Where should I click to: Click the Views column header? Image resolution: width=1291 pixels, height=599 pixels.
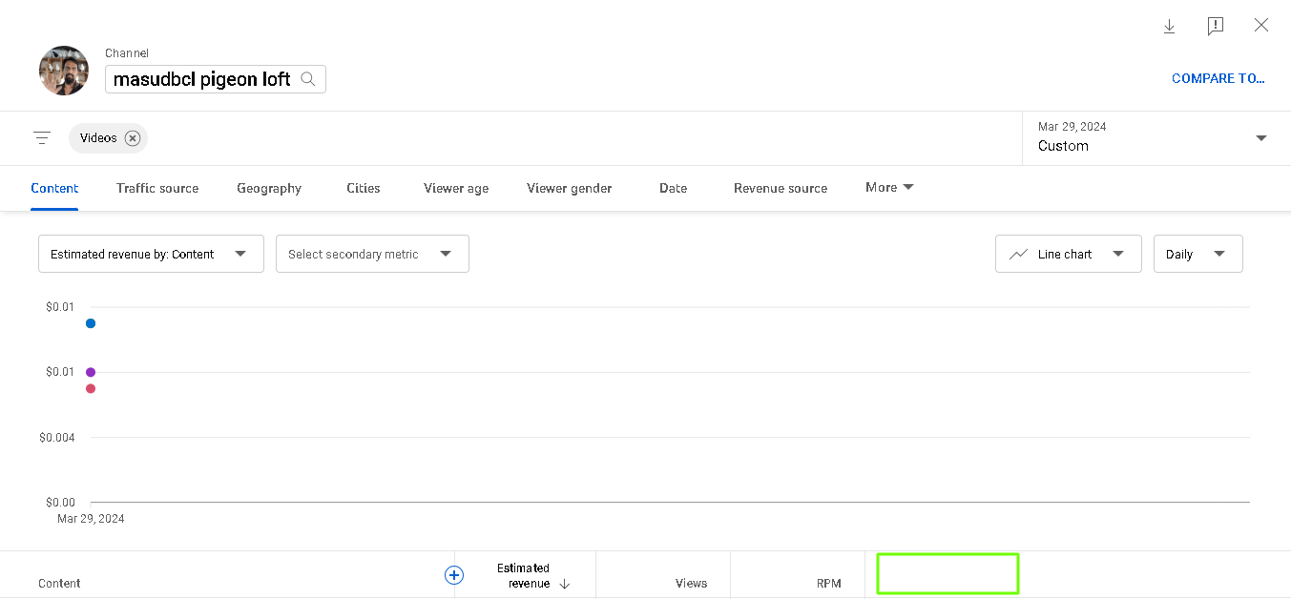point(692,583)
